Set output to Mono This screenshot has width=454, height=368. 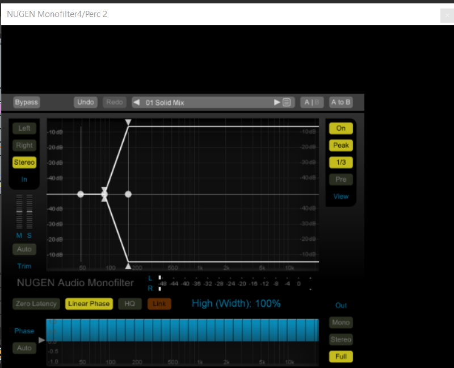[341, 323]
